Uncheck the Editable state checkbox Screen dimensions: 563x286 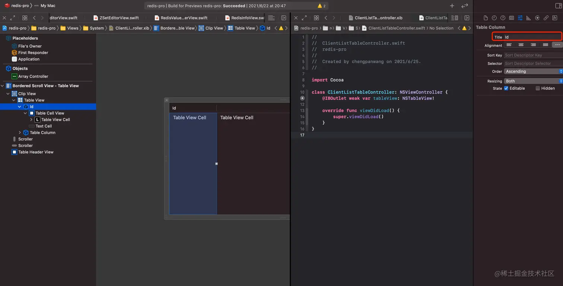point(506,88)
